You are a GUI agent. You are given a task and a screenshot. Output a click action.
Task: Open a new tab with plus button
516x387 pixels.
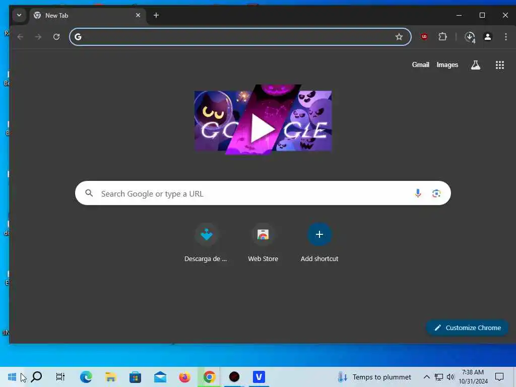[x=156, y=15]
